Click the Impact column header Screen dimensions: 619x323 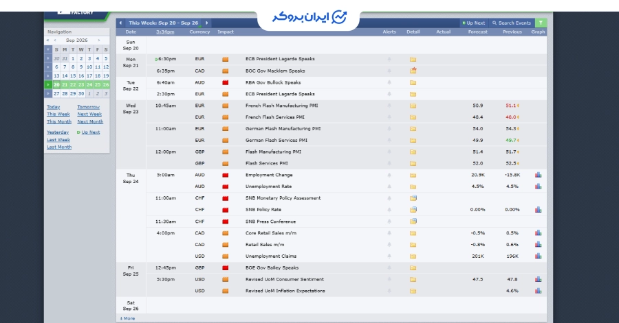point(226,32)
